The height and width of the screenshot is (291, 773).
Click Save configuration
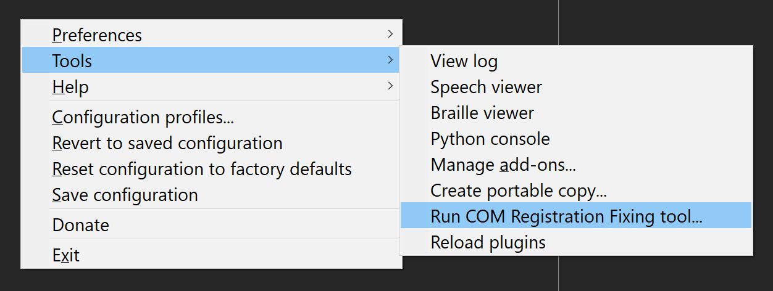[125, 195]
